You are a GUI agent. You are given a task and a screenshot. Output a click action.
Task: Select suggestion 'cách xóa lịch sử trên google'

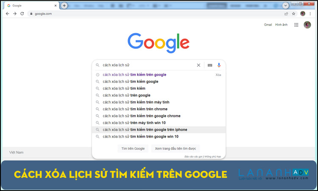tap(159, 95)
